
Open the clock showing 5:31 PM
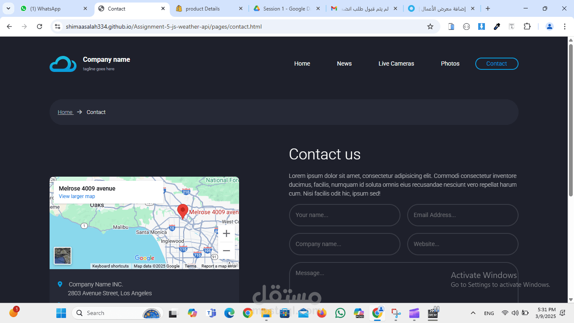click(546, 313)
